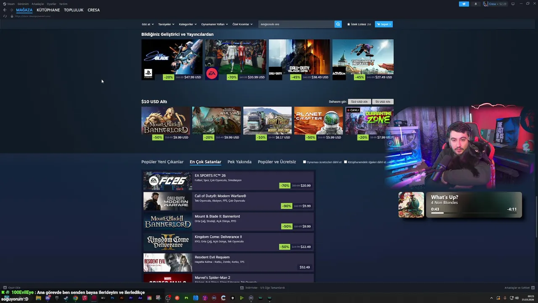Open Premiere Pro from the taskbar
Viewport: 538px width, 303px height.
[131, 298]
